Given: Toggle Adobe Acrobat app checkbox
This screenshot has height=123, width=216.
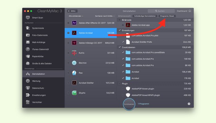Looking at the screenshot, I should (68, 33).
